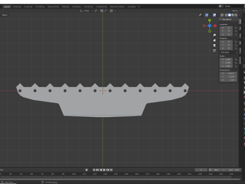Click the red X axis on navigation gizmo
The image size is (245, 184).
coord(215,26)
